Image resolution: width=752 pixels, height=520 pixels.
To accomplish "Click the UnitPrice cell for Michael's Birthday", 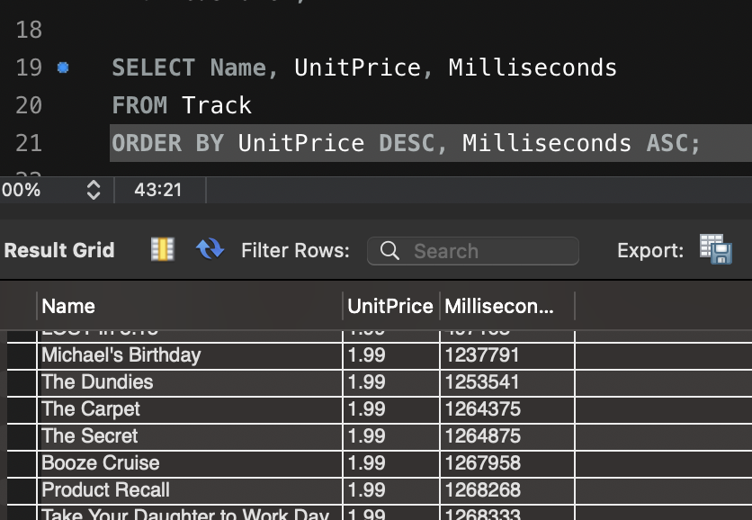I will tap(391, 355).
